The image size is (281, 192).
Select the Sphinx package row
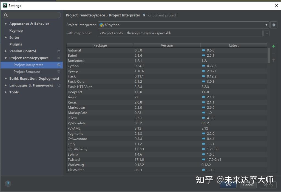(167, 154)
